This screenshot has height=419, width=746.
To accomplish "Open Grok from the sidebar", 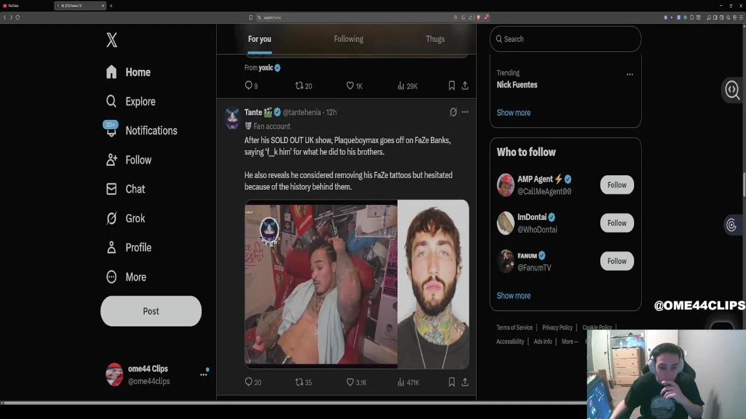I will pyautogui.click(x=125, y=218).
